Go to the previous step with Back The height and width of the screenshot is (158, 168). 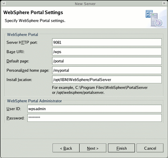[66, 148]
